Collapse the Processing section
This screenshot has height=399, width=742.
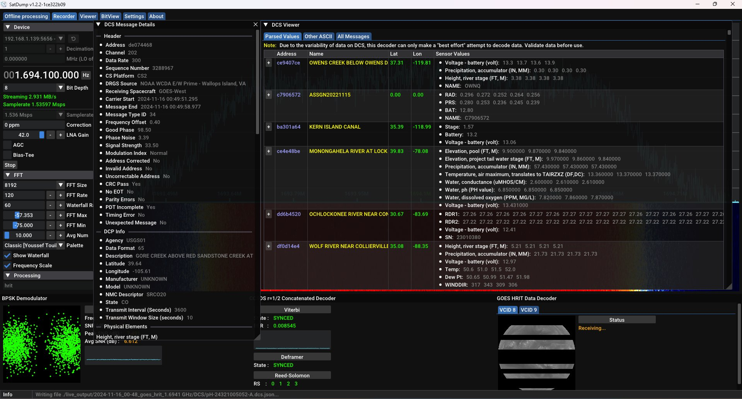point(8,275)
